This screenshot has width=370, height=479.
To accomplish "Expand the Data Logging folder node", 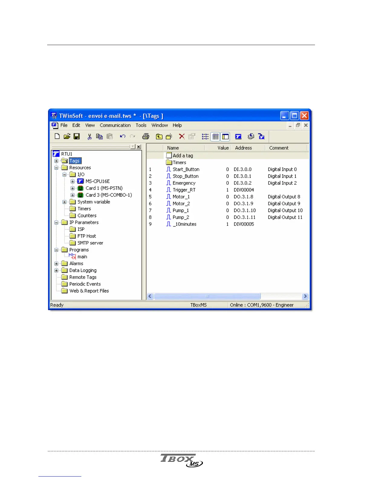I will point(56,270).
